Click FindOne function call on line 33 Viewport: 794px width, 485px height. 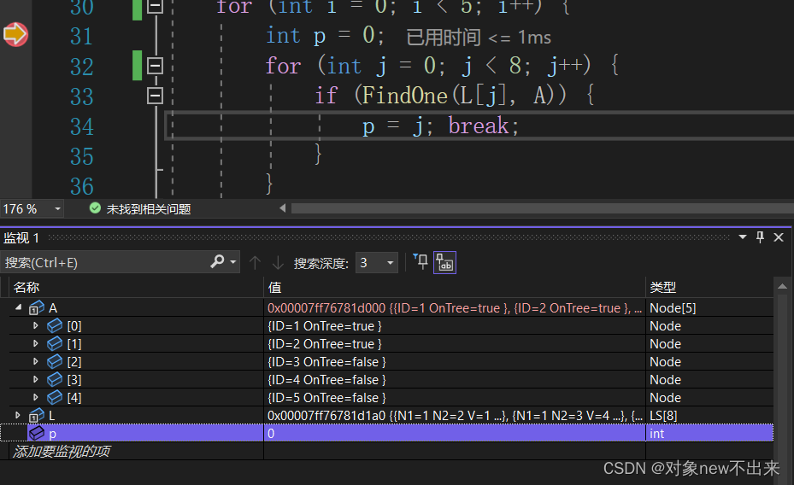coord(404,96)
